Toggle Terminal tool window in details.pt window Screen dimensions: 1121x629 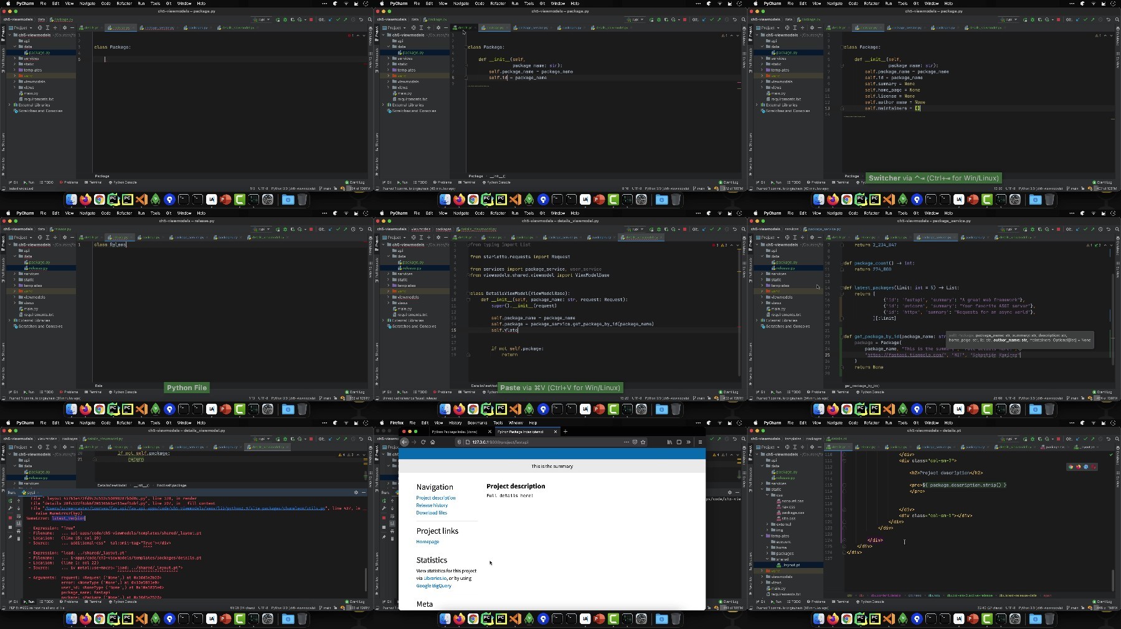tap(841, 602)
